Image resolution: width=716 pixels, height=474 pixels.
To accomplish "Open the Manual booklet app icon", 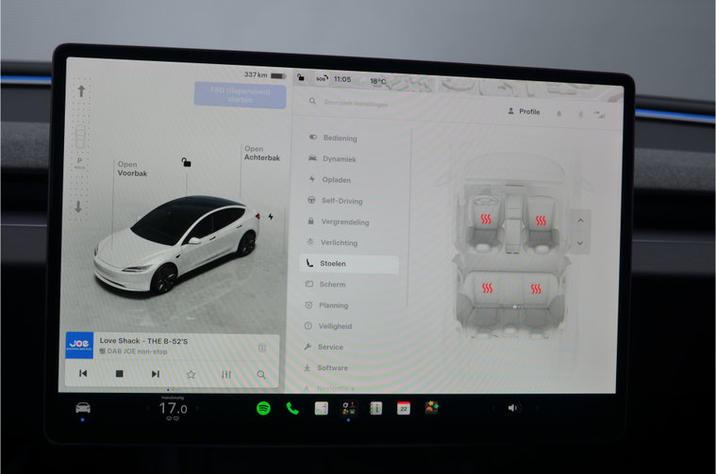I will pos(375,408).
